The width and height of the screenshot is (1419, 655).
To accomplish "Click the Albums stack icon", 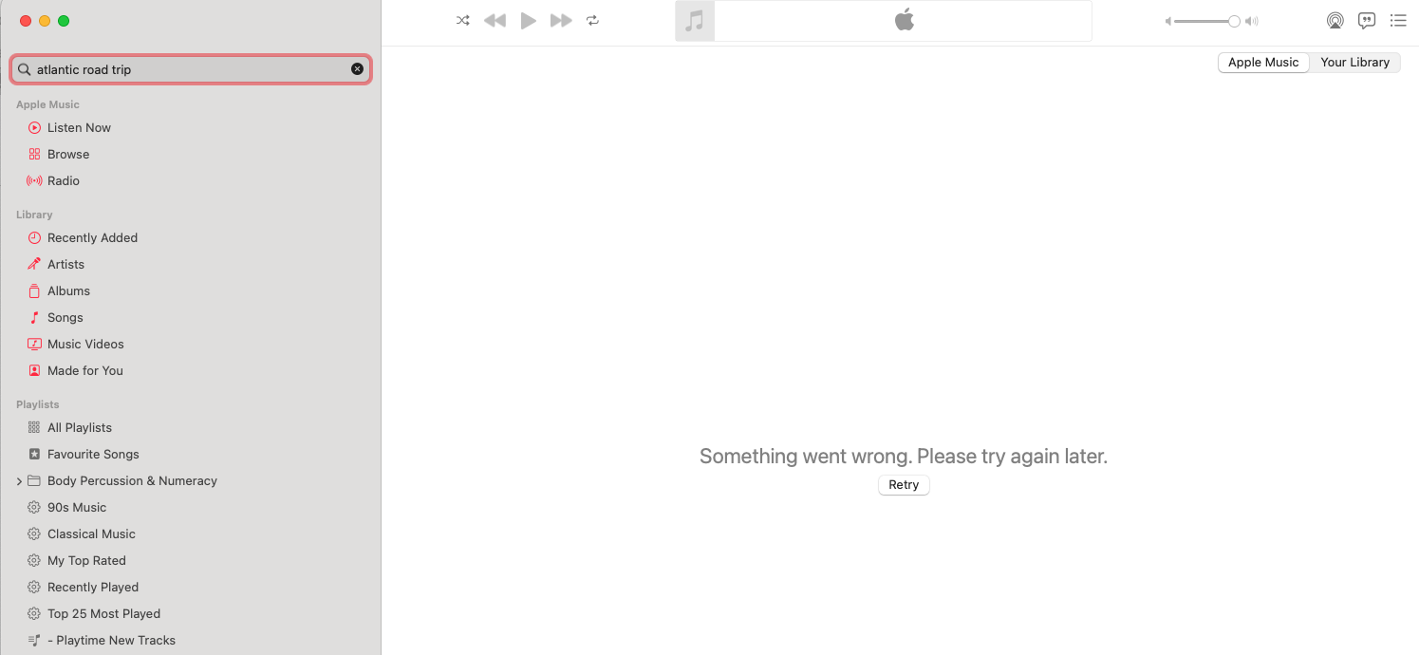I will (x=34, y=291).
